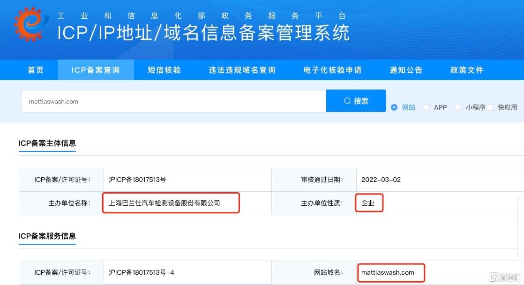Select company name 上海巴兰仕汽车检测设备股份有限公司
Image resolution: width=524 pixels, height=285 pixels.
pos(165,203)
